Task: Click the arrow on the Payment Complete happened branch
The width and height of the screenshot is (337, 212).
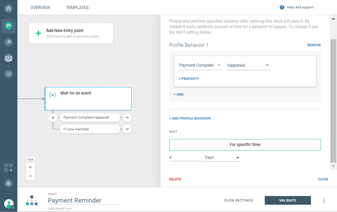Action: pyautogui.click(x=127, y=117)
